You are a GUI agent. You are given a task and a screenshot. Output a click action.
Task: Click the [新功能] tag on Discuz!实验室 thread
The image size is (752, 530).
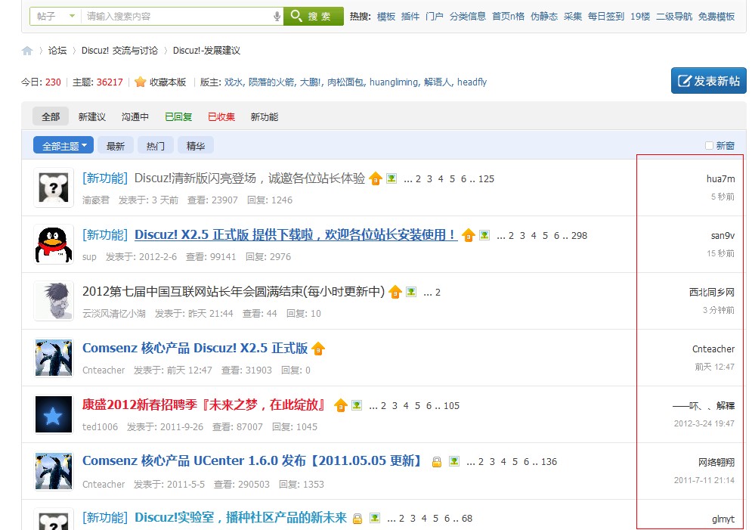pyautogui.click(x=105, y=518)
